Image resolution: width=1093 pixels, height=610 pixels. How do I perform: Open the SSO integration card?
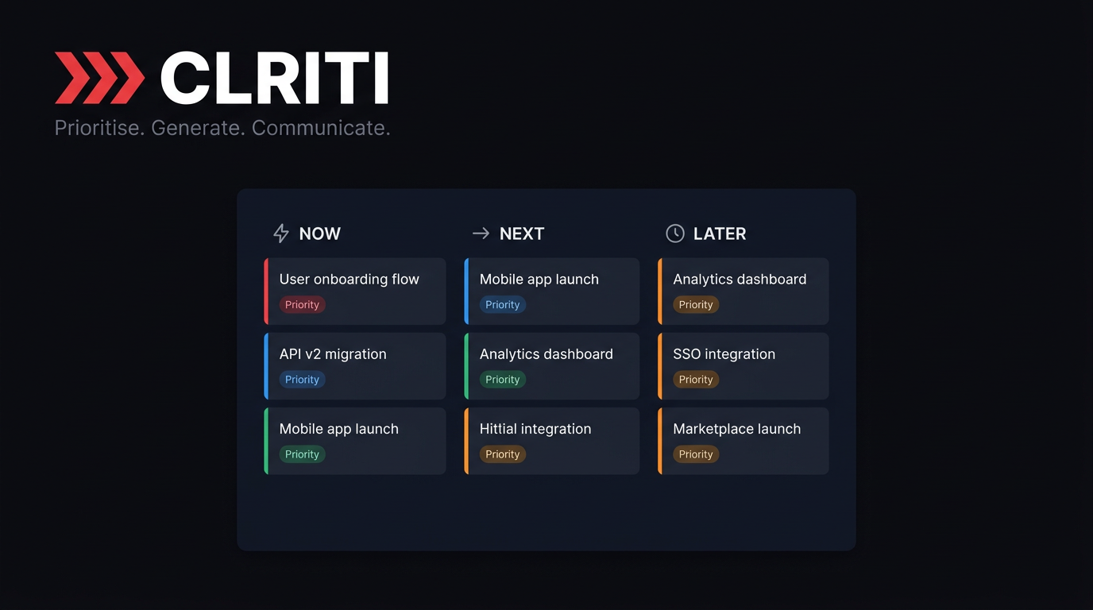743,365
